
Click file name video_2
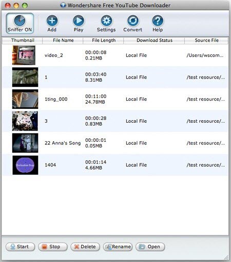point(54,55)
